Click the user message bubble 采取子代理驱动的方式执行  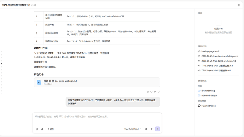(113, 102)
